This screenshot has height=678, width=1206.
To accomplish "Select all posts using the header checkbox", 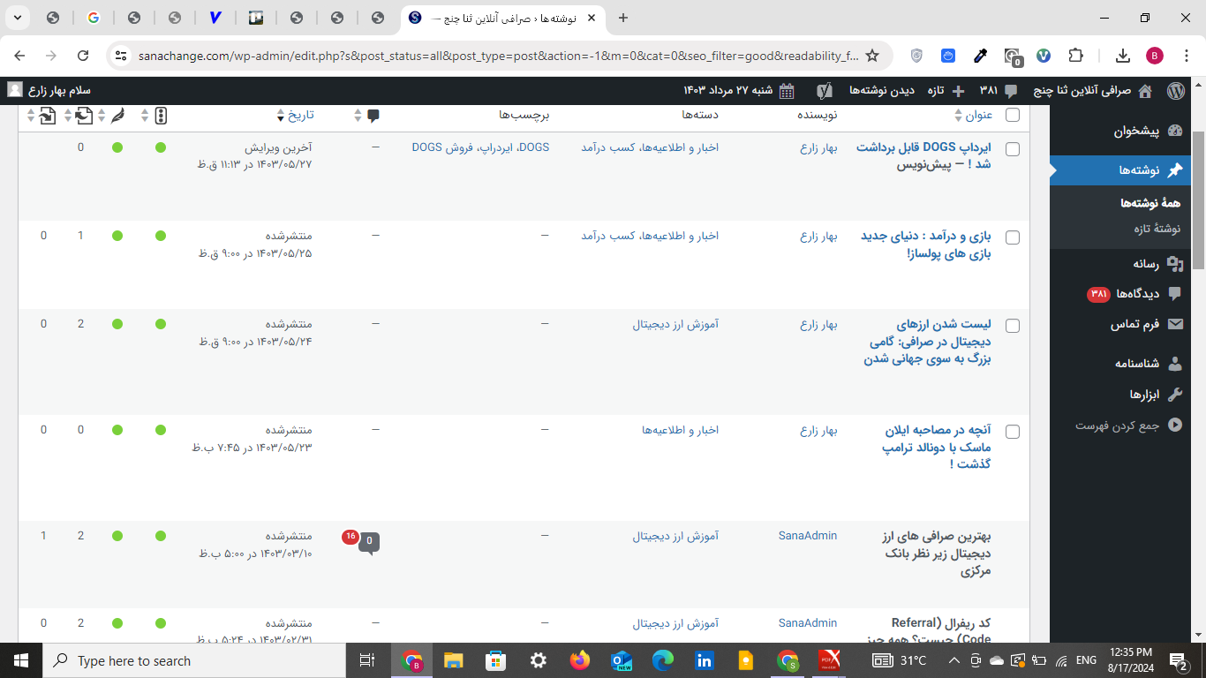I will tap(1013, 115).
